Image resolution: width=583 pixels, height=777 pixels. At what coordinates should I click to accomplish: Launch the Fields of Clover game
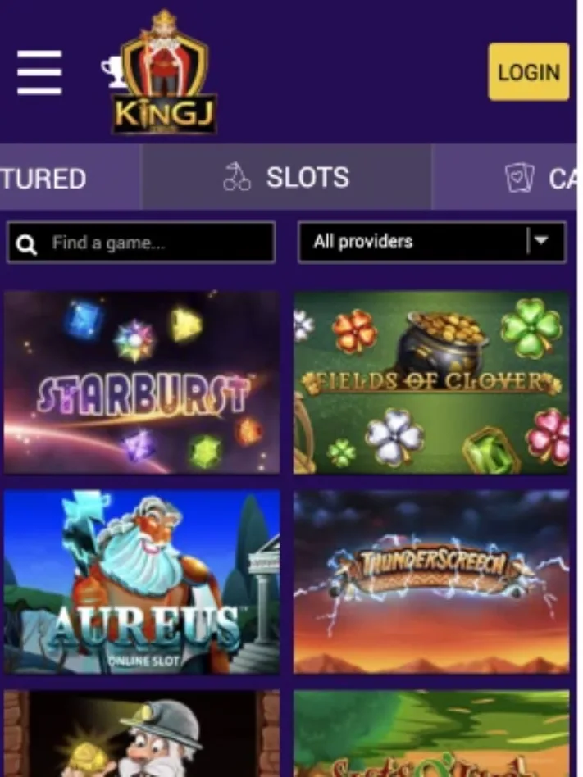pos(431,382)
